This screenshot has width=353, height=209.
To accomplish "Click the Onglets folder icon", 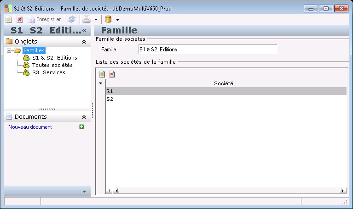I will click(9, 41).
